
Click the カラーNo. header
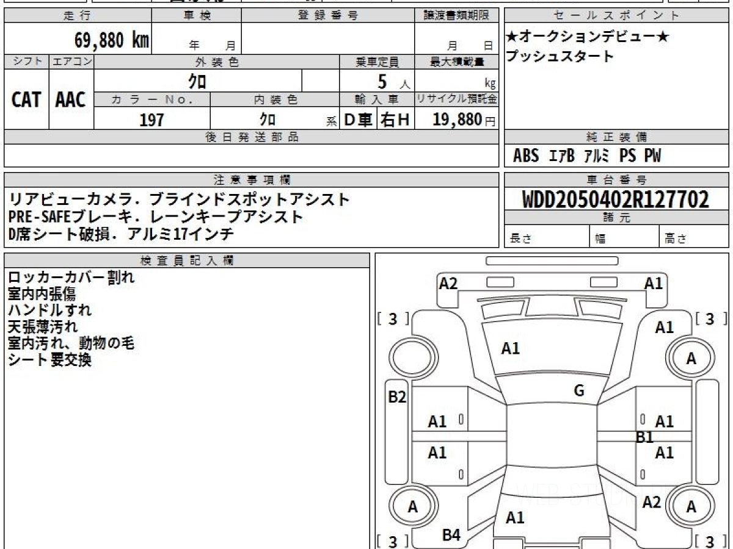click(x=152, y=99)
